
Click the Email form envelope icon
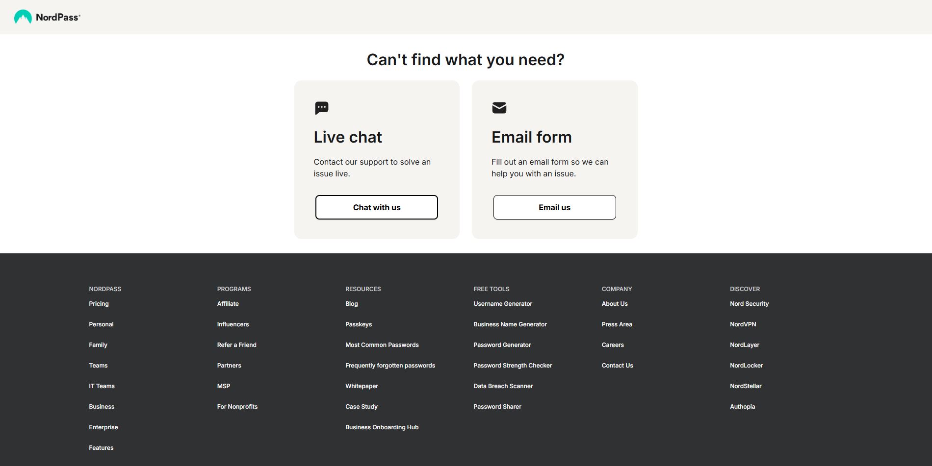[499, 108]
